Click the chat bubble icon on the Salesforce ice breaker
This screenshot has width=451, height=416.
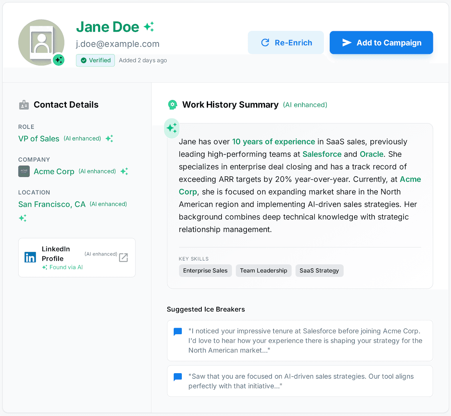coord(178,331)
